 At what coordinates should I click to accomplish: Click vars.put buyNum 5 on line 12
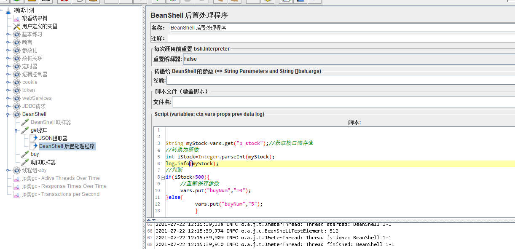coord(229,204)
